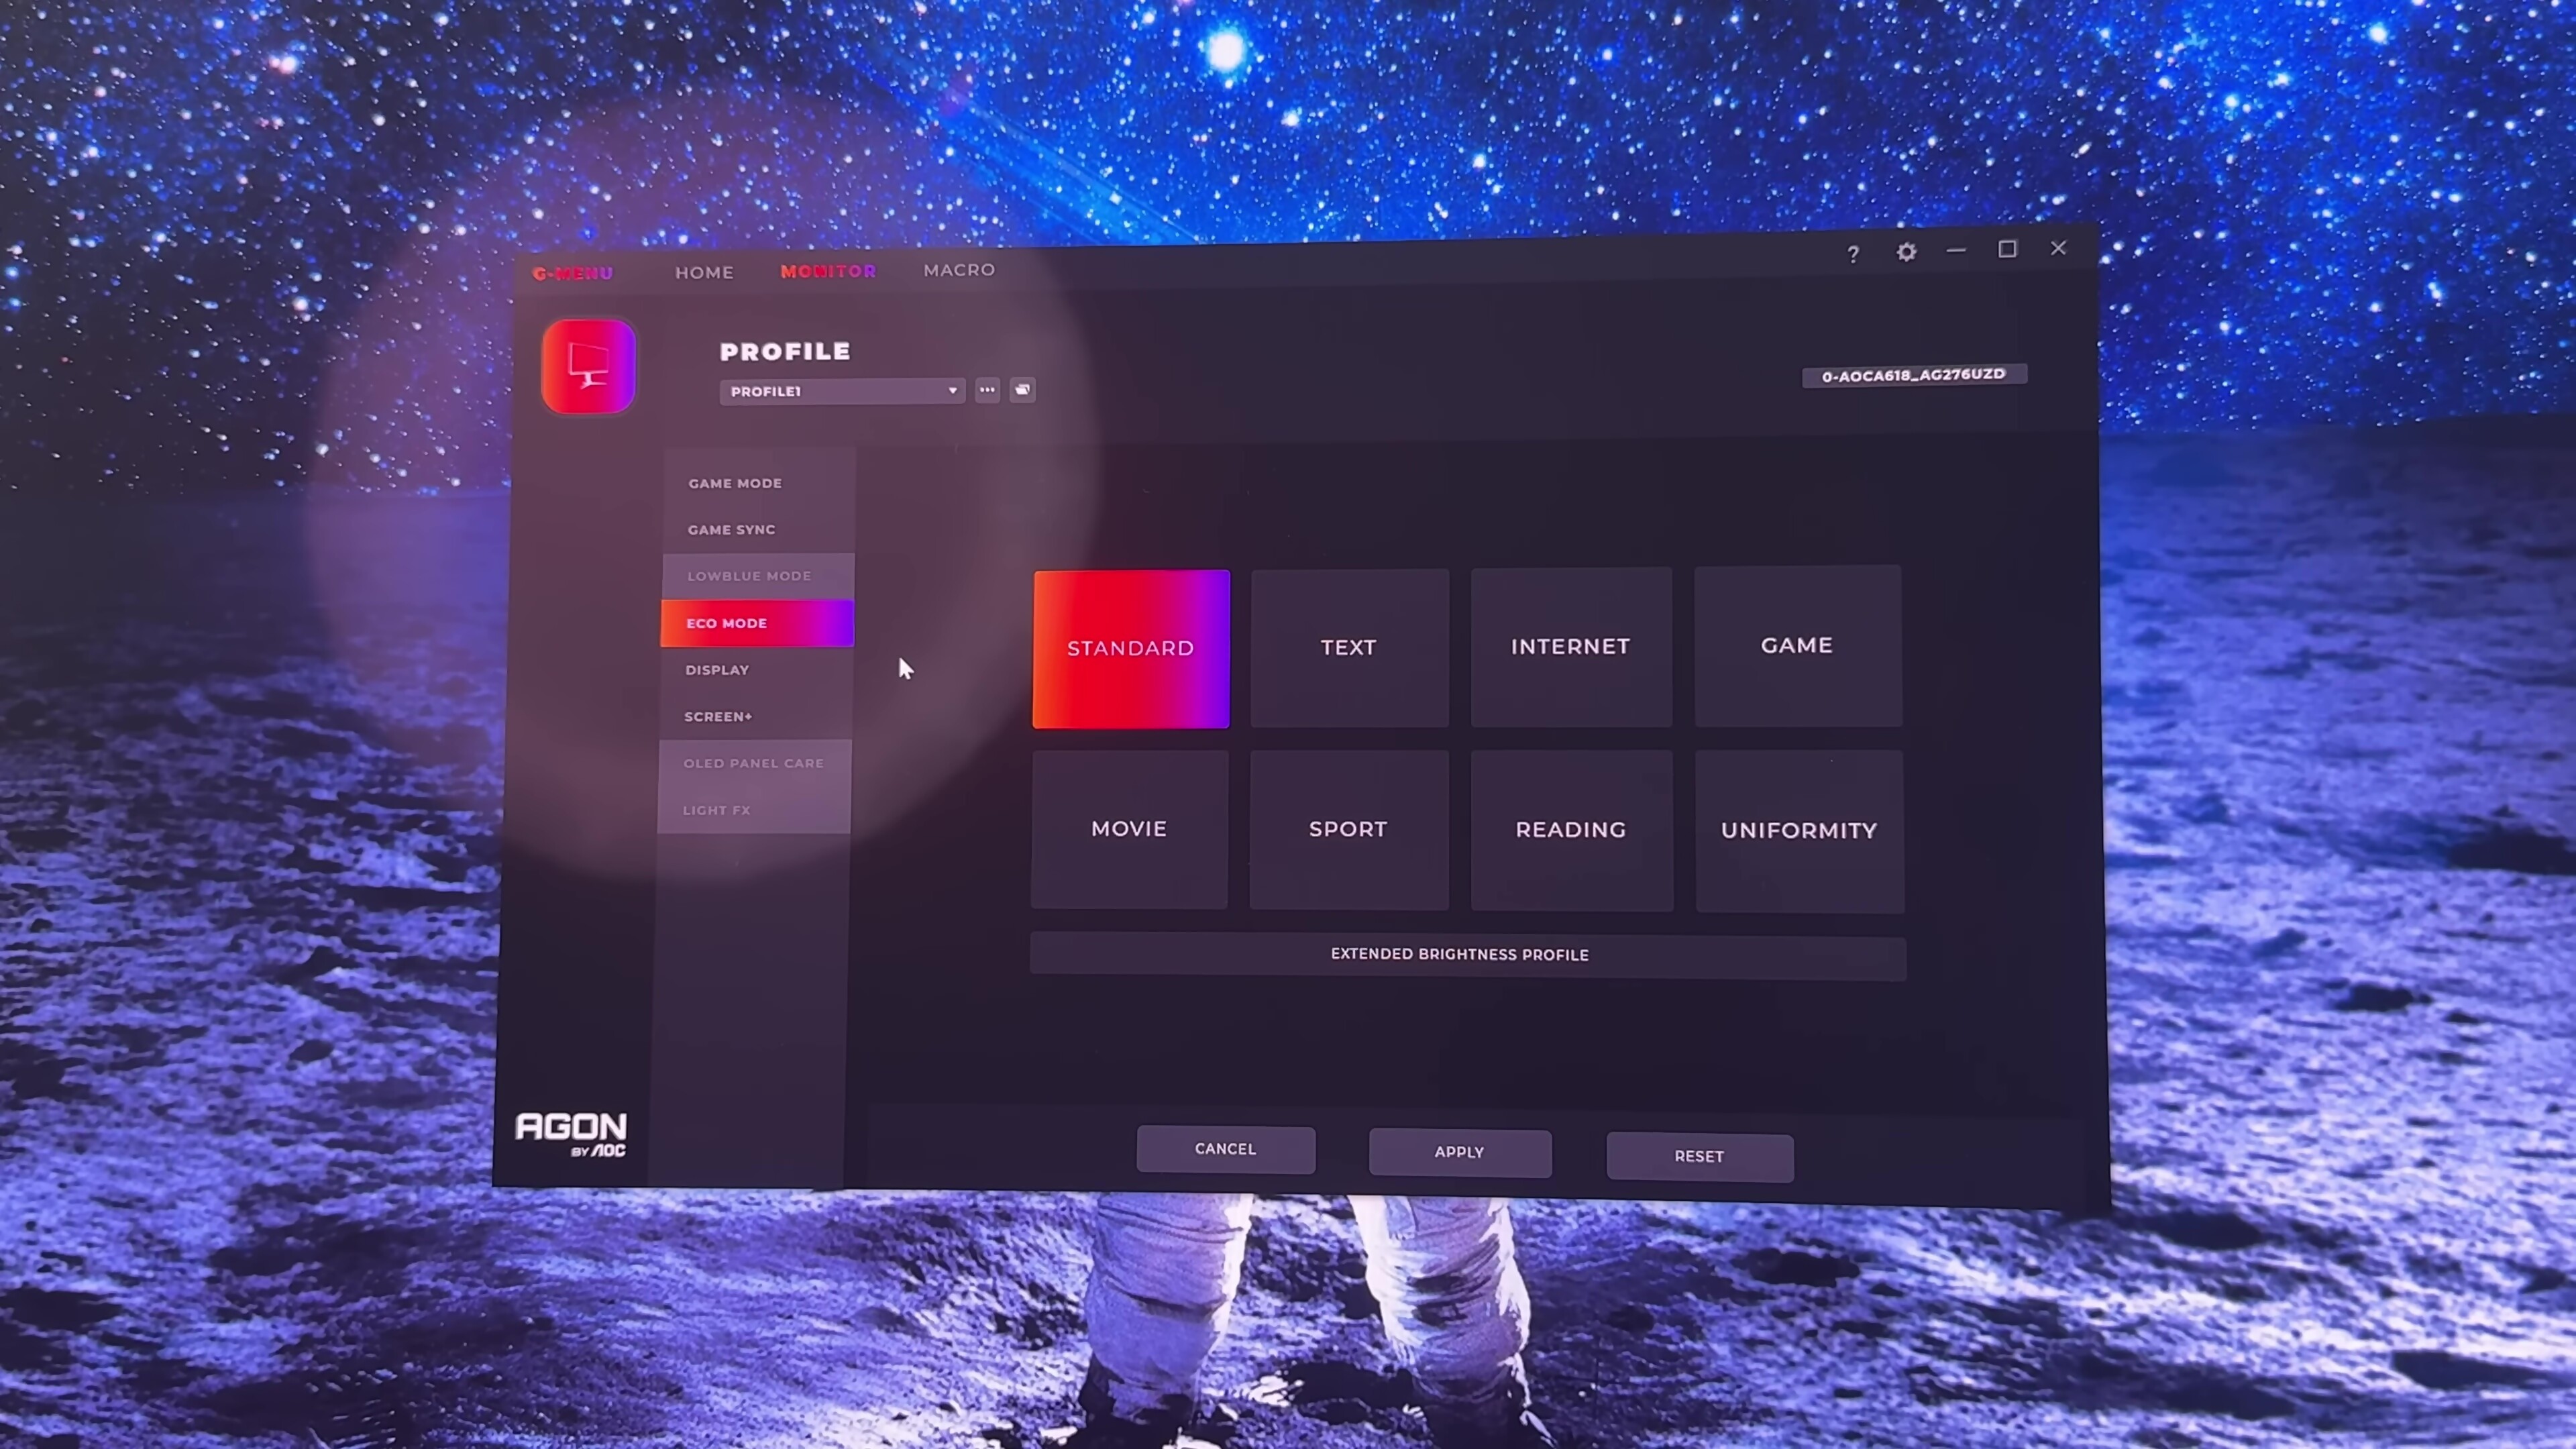Select the Standard eco mode tile
This screenshot has width=2576, height=1449.
coord(1131,649)
